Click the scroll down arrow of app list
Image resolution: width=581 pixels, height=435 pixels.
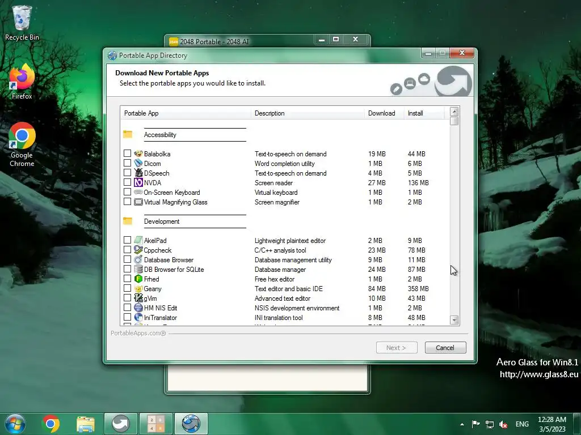[454, 320]
